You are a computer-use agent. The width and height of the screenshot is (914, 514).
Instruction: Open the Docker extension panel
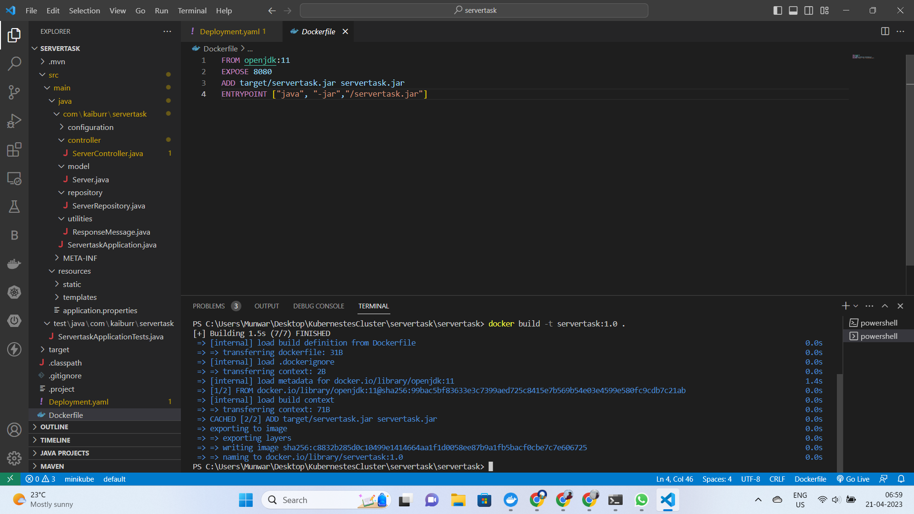click(x=14, y=263)
